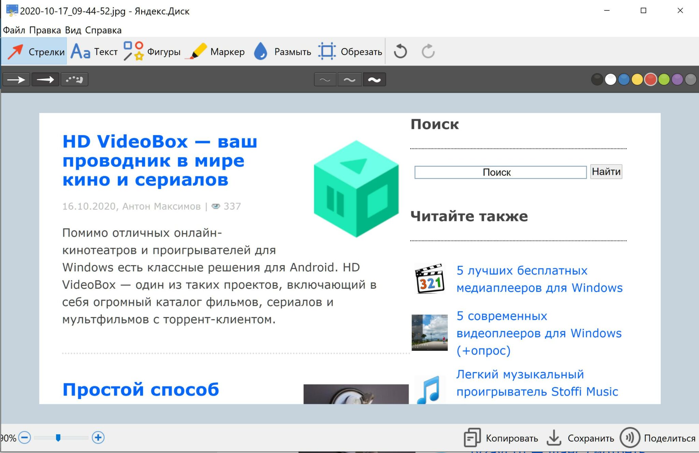Click the Копировать copy button
The width and height of the screenshot is (699, 453).
(x=501, y=438)
